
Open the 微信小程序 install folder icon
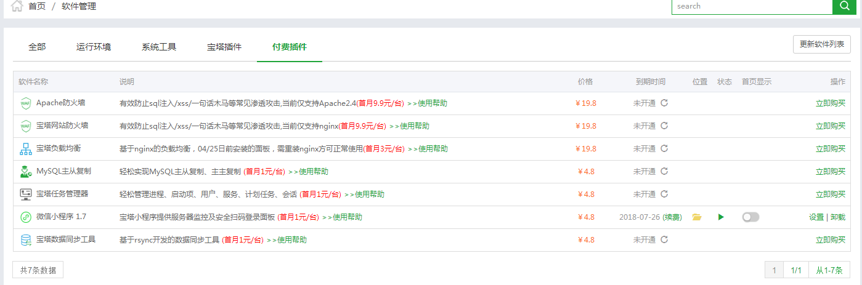(697, 217)
